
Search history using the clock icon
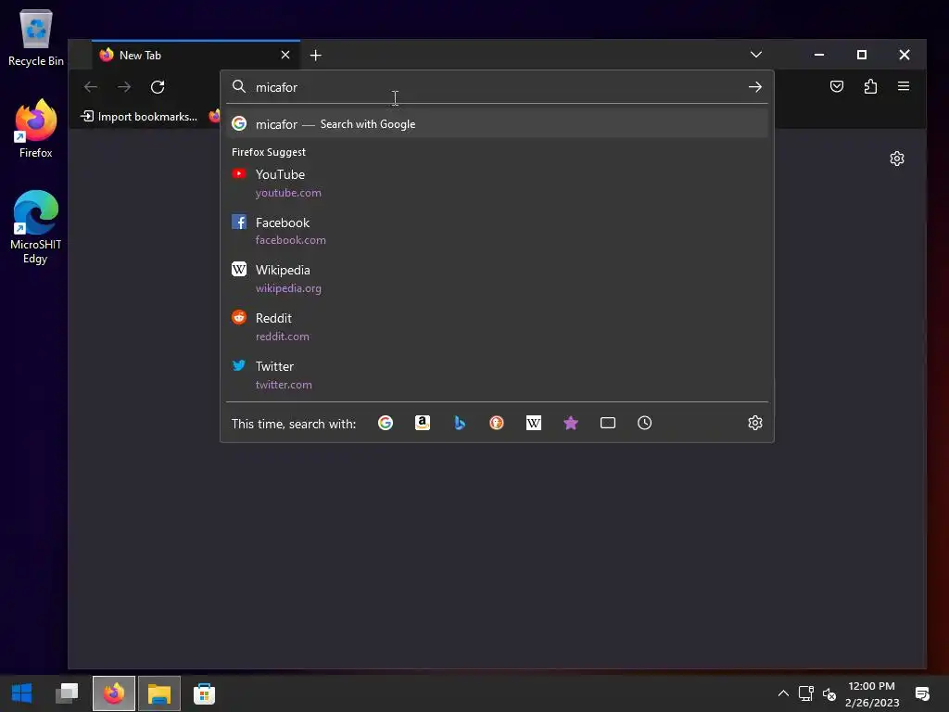[x=645, y=423]
